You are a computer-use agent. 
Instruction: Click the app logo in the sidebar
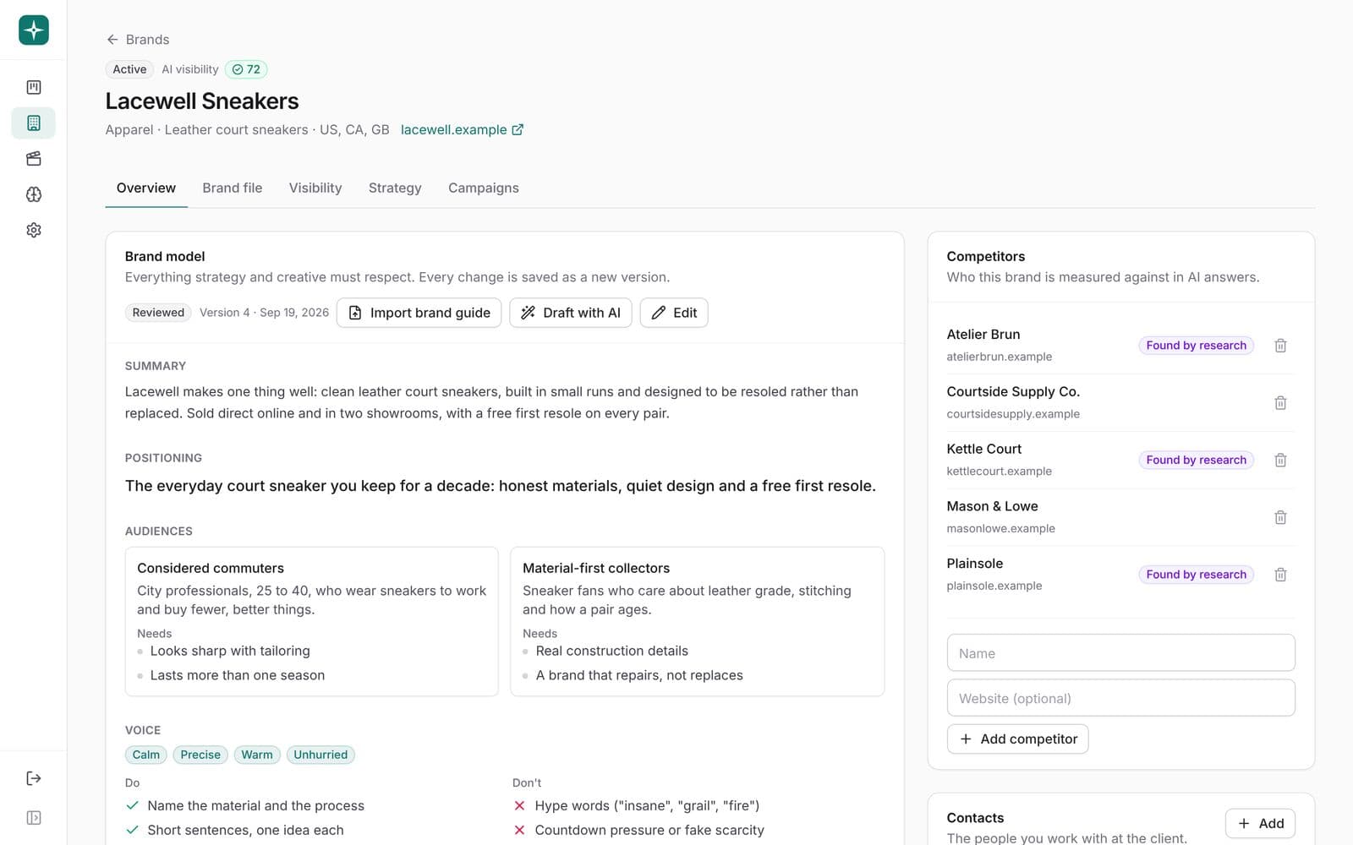34,30
